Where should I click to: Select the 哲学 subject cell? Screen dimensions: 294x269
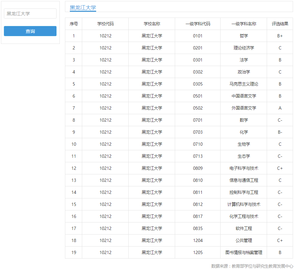244,36
